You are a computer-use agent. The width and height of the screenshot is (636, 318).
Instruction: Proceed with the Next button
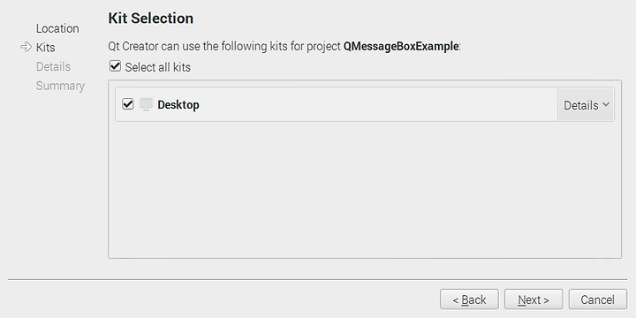point(534,299)
